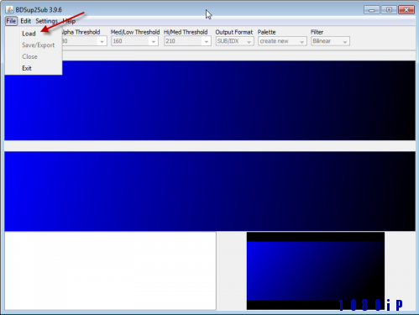419x315 pixels.
Task: Open the Output Format SUB/IDX dropdown
Action: 234,41
